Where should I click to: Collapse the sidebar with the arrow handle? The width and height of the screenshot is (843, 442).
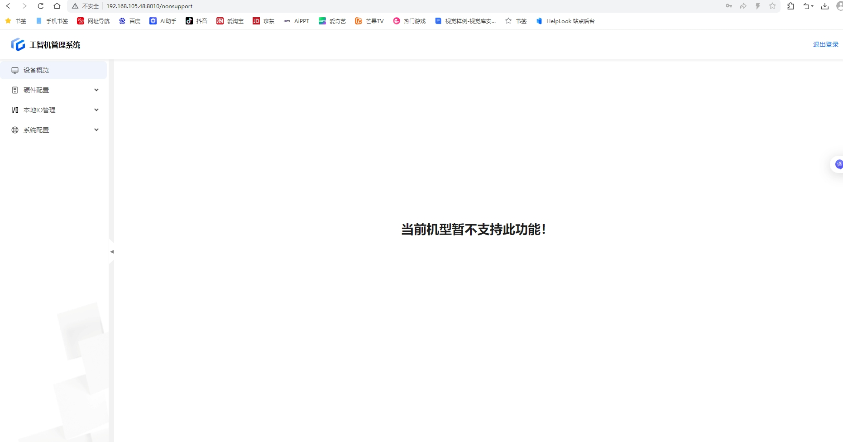(x=112, y=252)
